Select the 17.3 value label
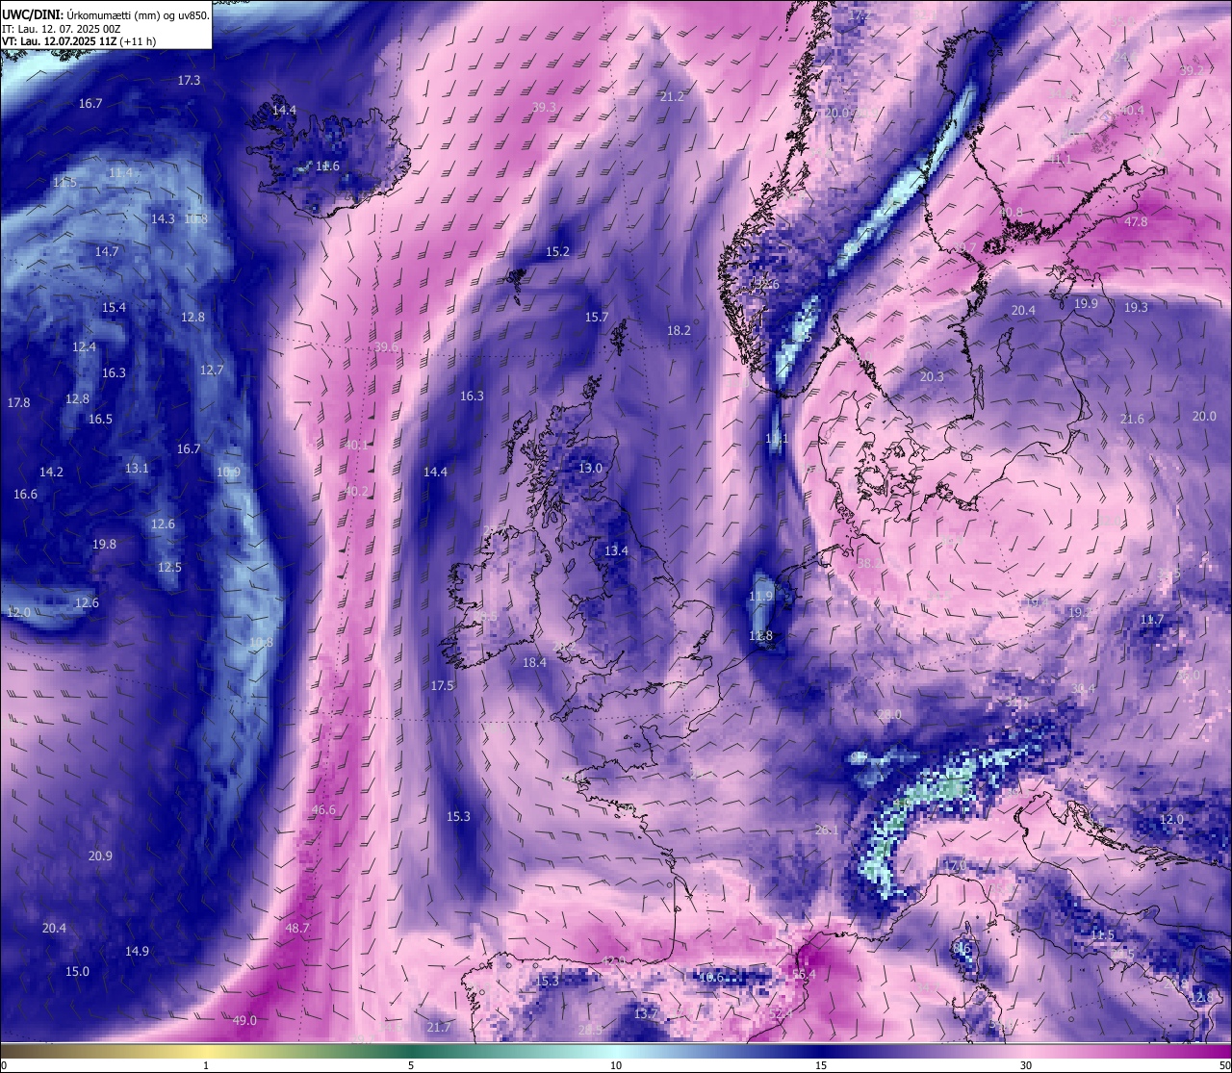This screenshot has width=1232, height=1073. click(x=189, y=81)
